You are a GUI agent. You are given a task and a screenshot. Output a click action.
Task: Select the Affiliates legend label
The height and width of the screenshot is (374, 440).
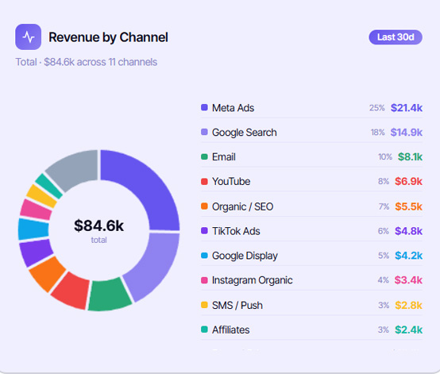pos(230,330)
